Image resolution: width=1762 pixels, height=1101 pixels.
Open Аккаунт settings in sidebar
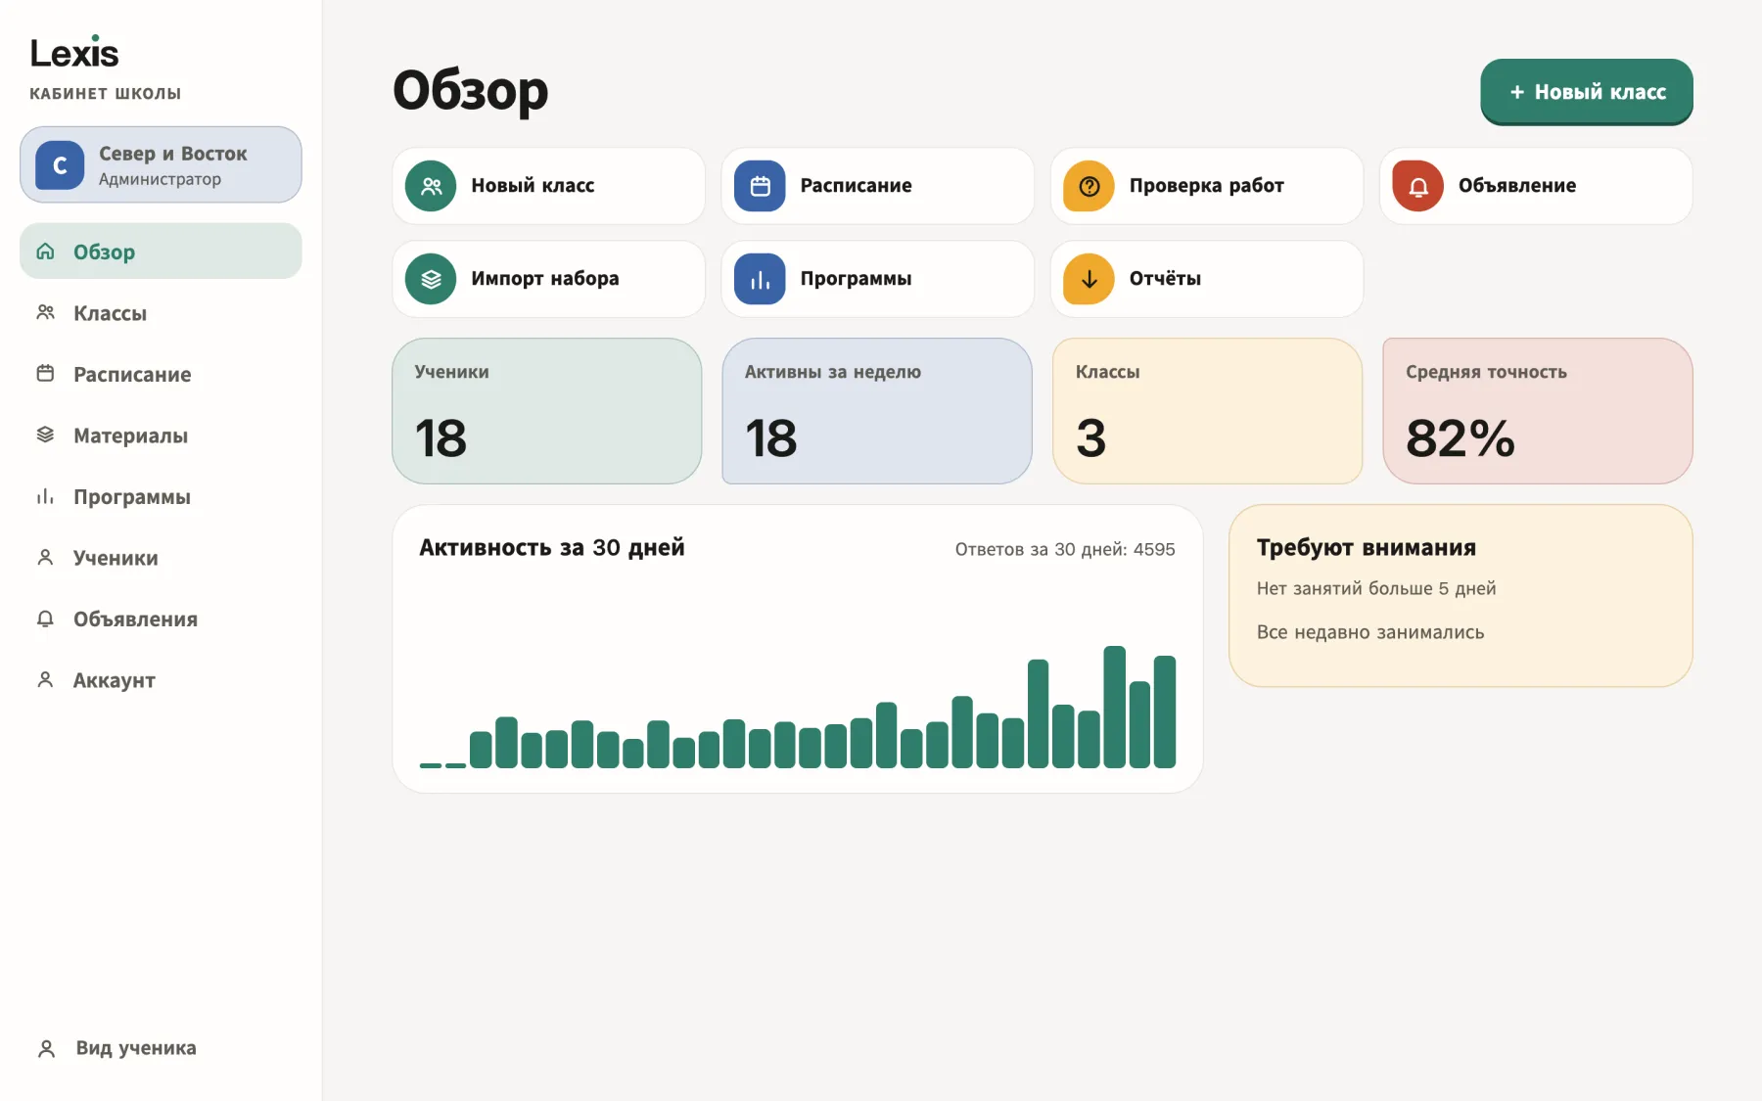pyautogui.click(x=161, y=680)
